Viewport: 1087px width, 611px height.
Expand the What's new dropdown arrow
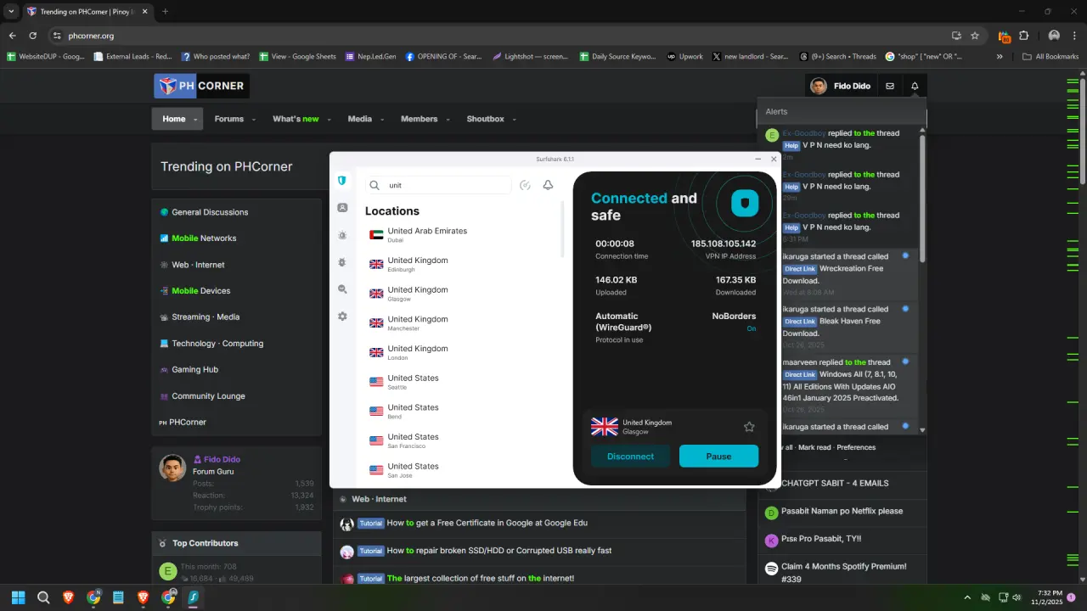(x=329, y=120)
